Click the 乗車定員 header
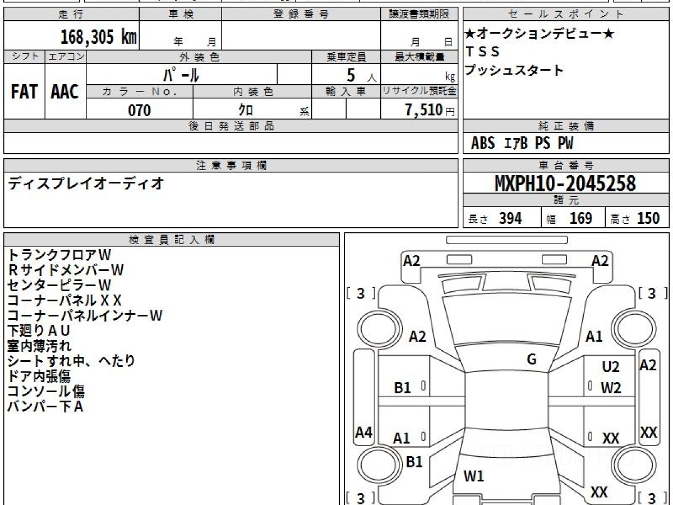 pos(346,57)
